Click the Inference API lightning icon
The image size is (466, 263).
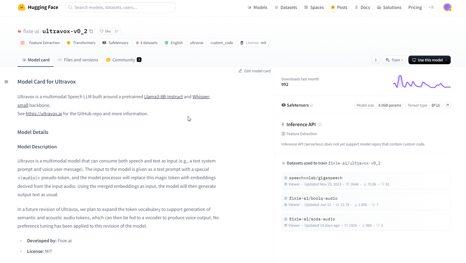283,124
